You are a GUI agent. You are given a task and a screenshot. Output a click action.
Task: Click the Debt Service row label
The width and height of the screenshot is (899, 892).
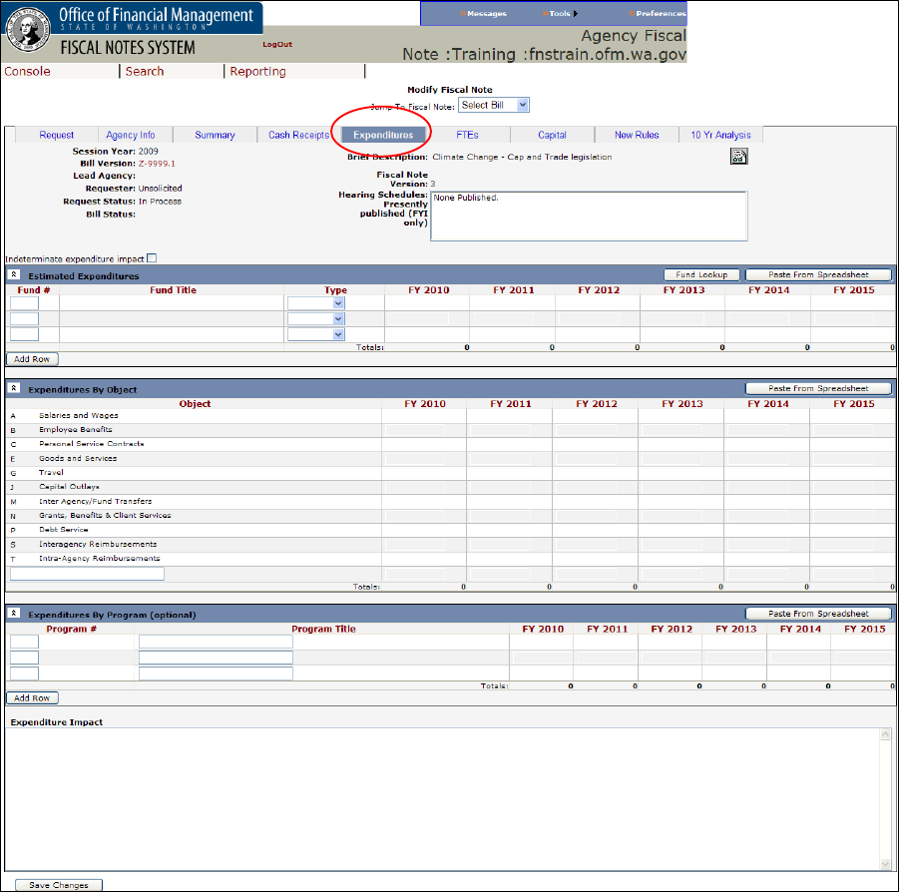(64, 530)
